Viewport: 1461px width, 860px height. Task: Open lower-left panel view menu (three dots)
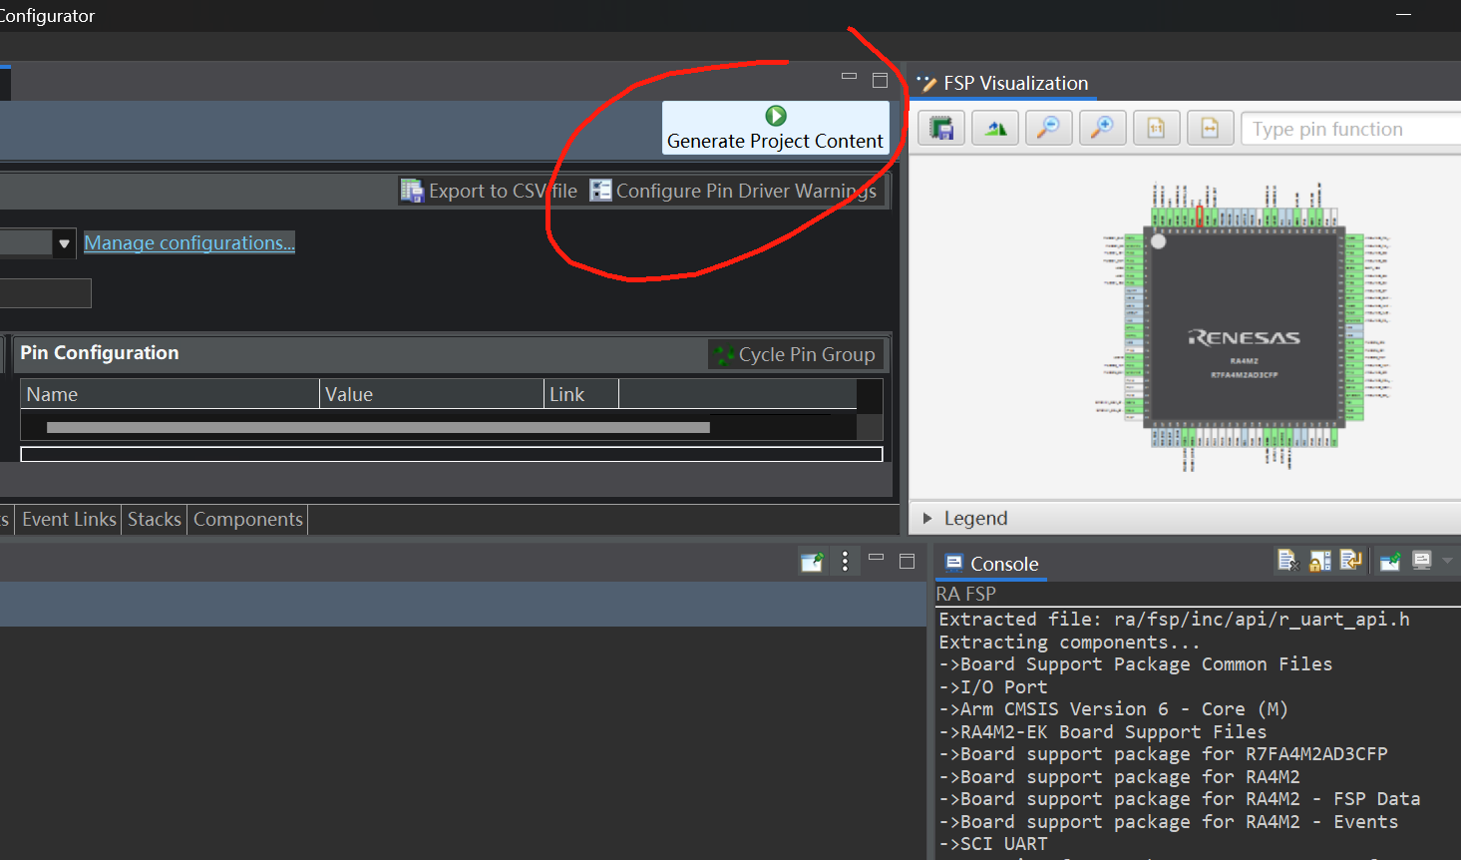(845, 562)
